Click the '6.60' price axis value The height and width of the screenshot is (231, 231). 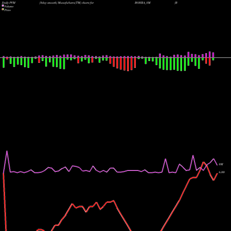pyautogui.click(x=222, y=172)
